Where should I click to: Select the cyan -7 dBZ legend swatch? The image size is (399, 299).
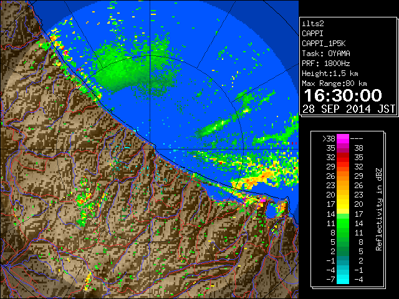[342, 279]
